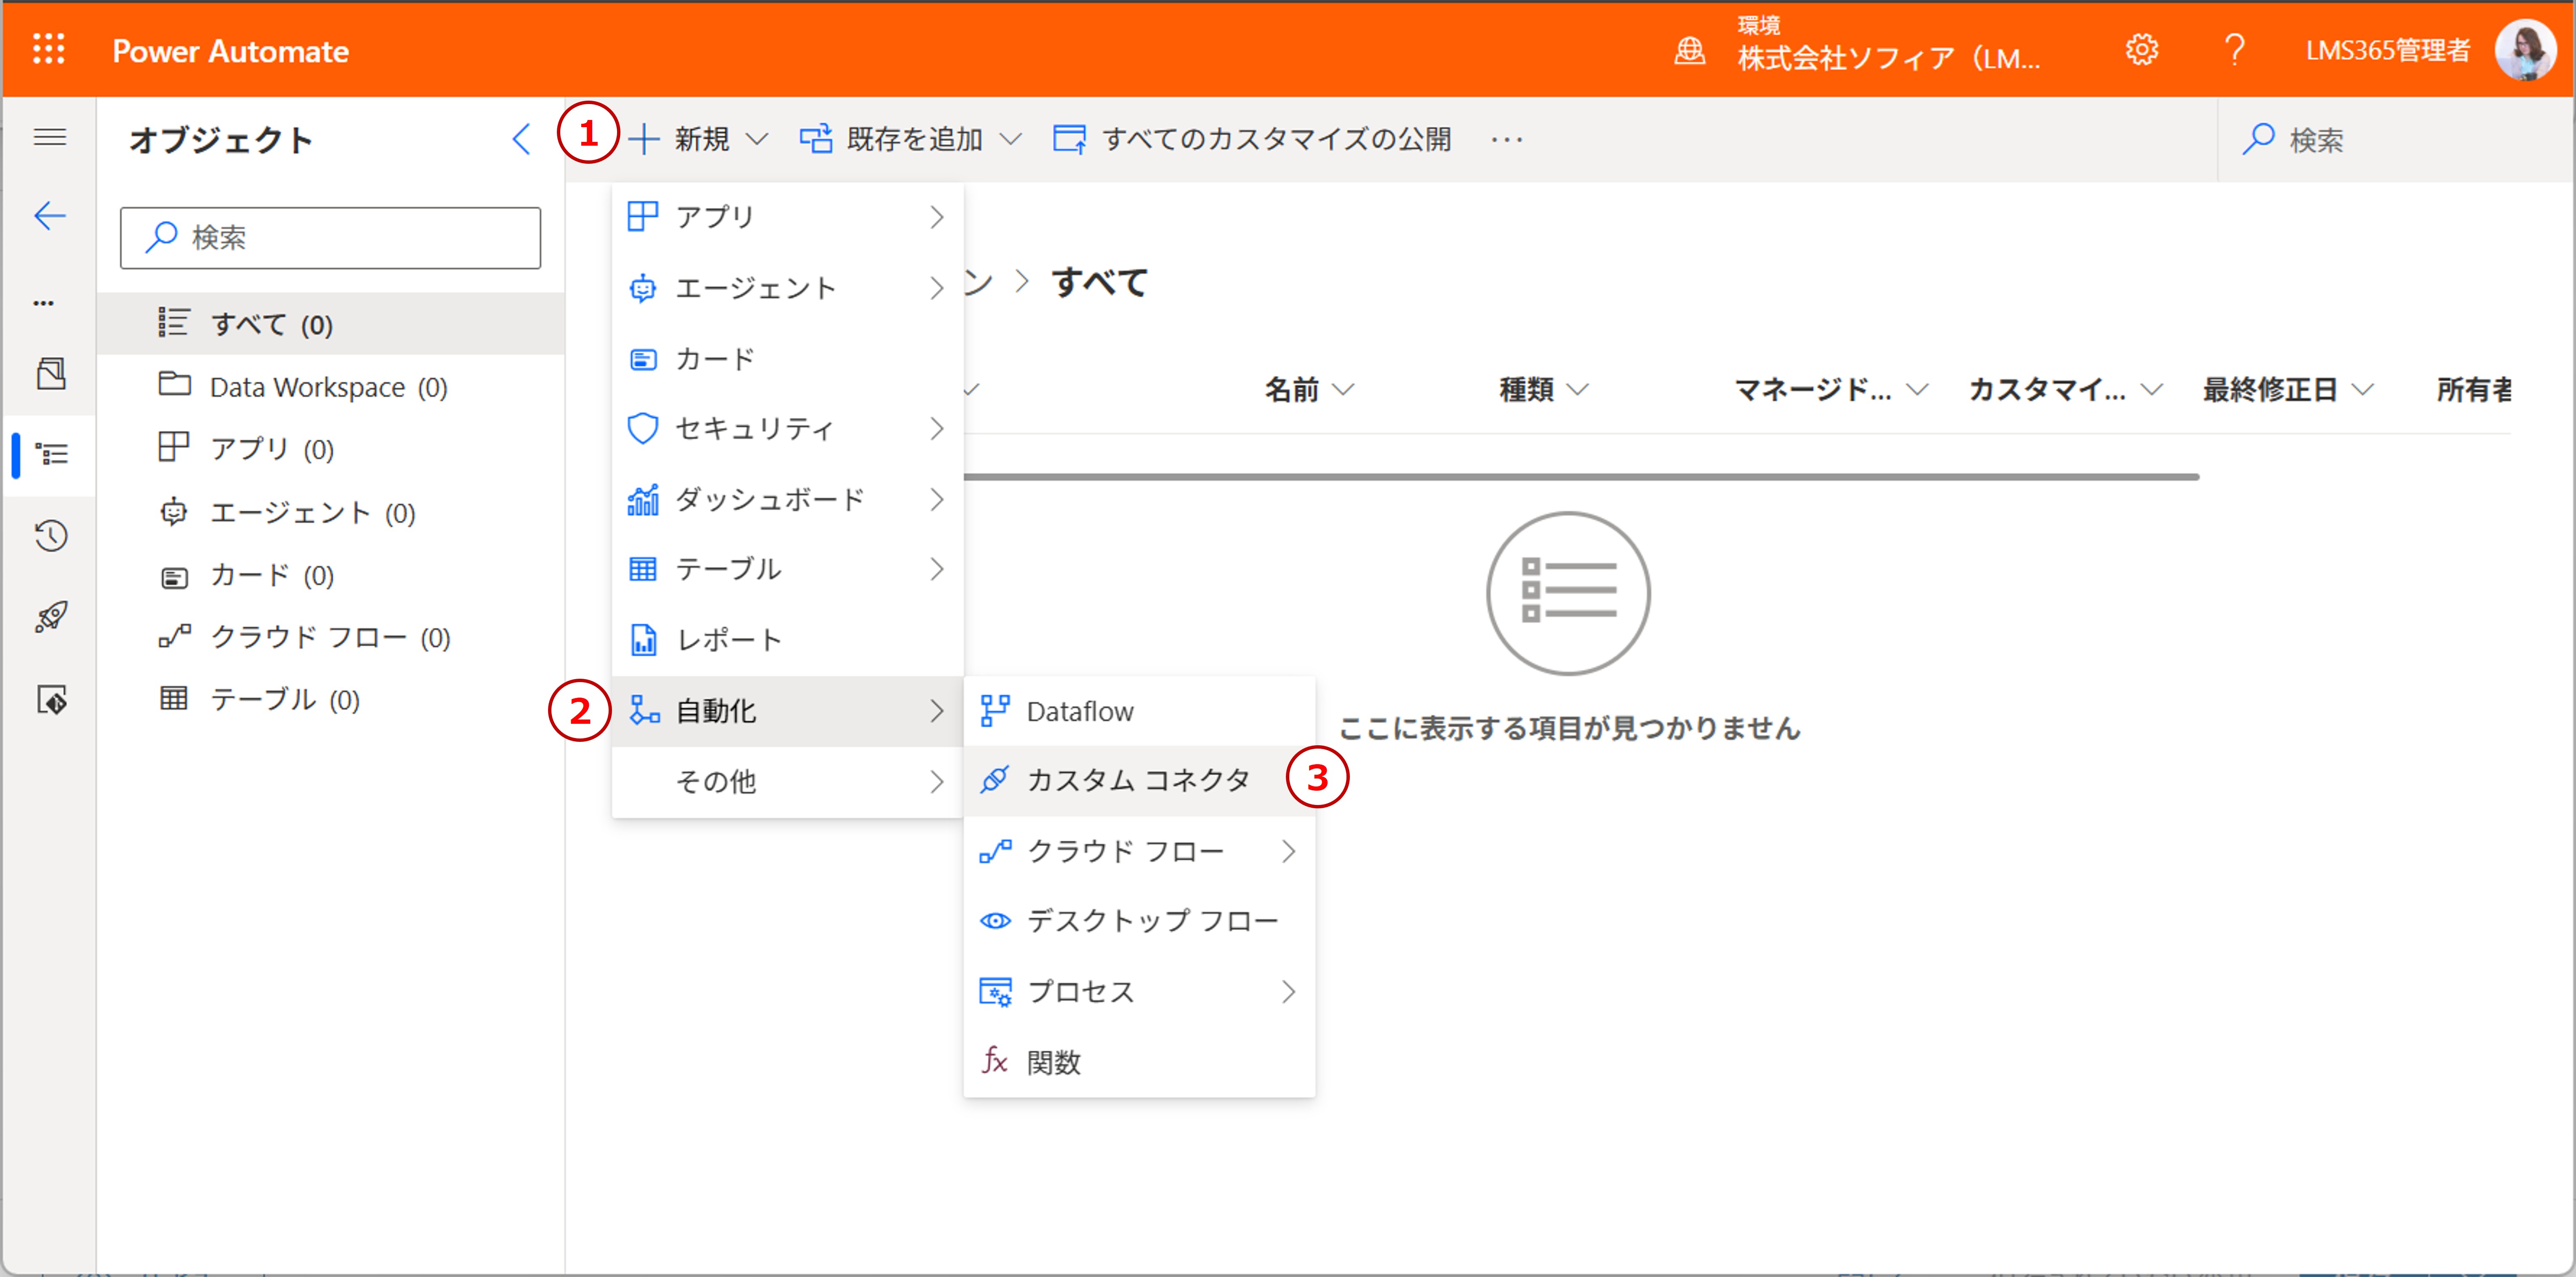
Task: Select 関数 in the submenu
Action: [x=1139, y=1062]
